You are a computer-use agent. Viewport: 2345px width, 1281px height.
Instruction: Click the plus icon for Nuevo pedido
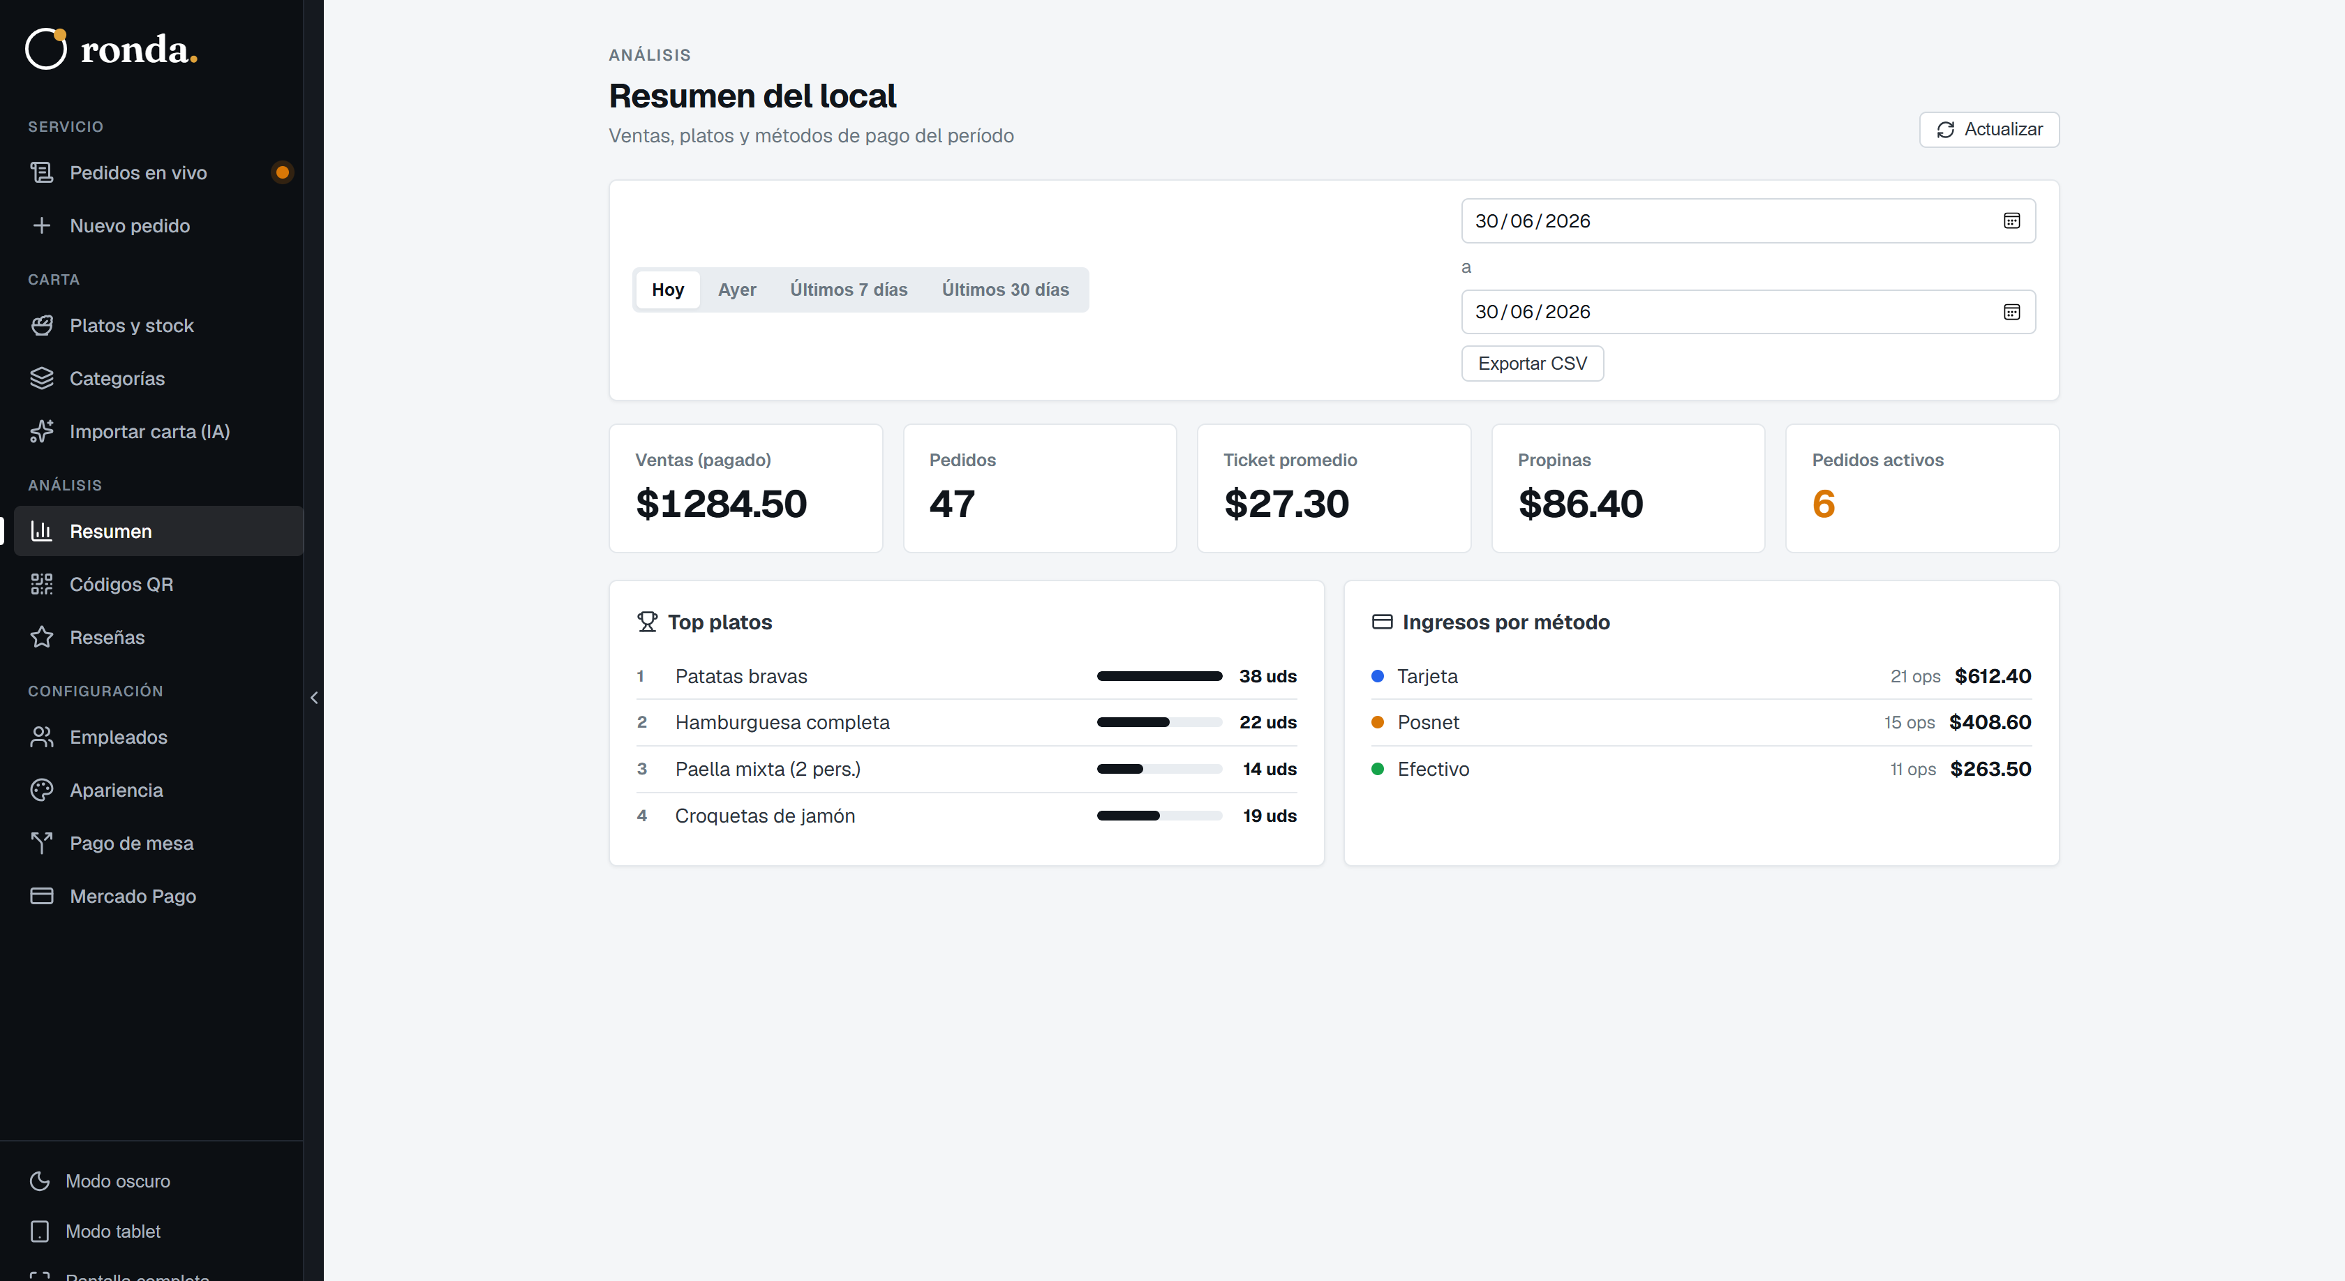pyautogui.click(x=42, y=225)
